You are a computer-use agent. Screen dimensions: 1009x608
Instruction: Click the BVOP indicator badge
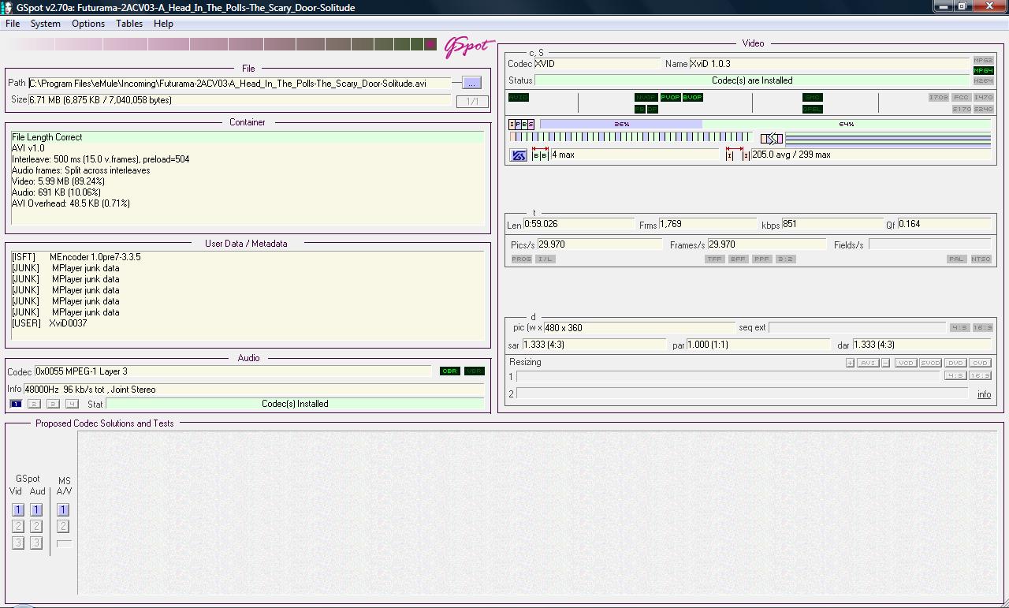[692, 97]
